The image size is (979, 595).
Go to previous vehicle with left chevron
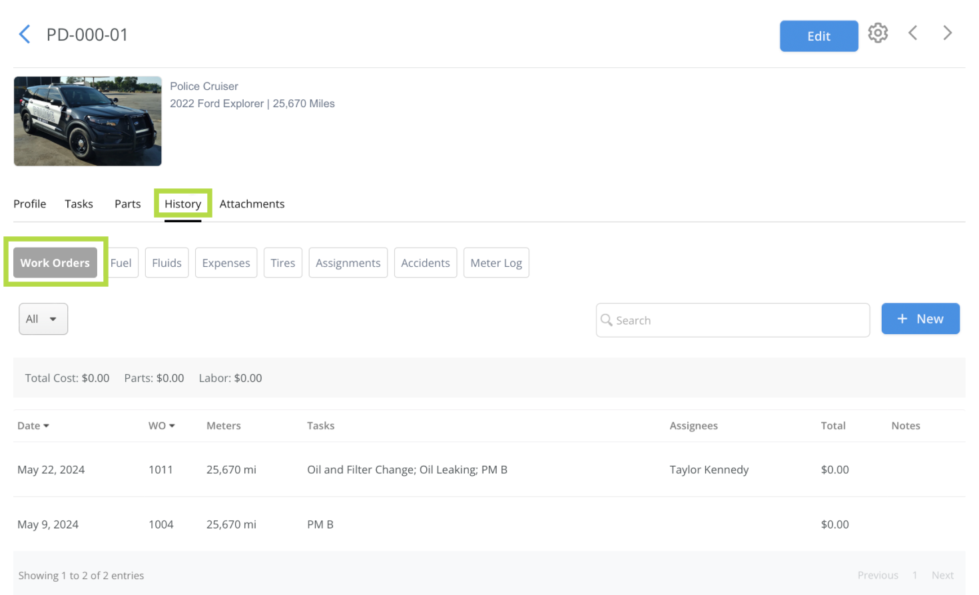tap(913, 33)
